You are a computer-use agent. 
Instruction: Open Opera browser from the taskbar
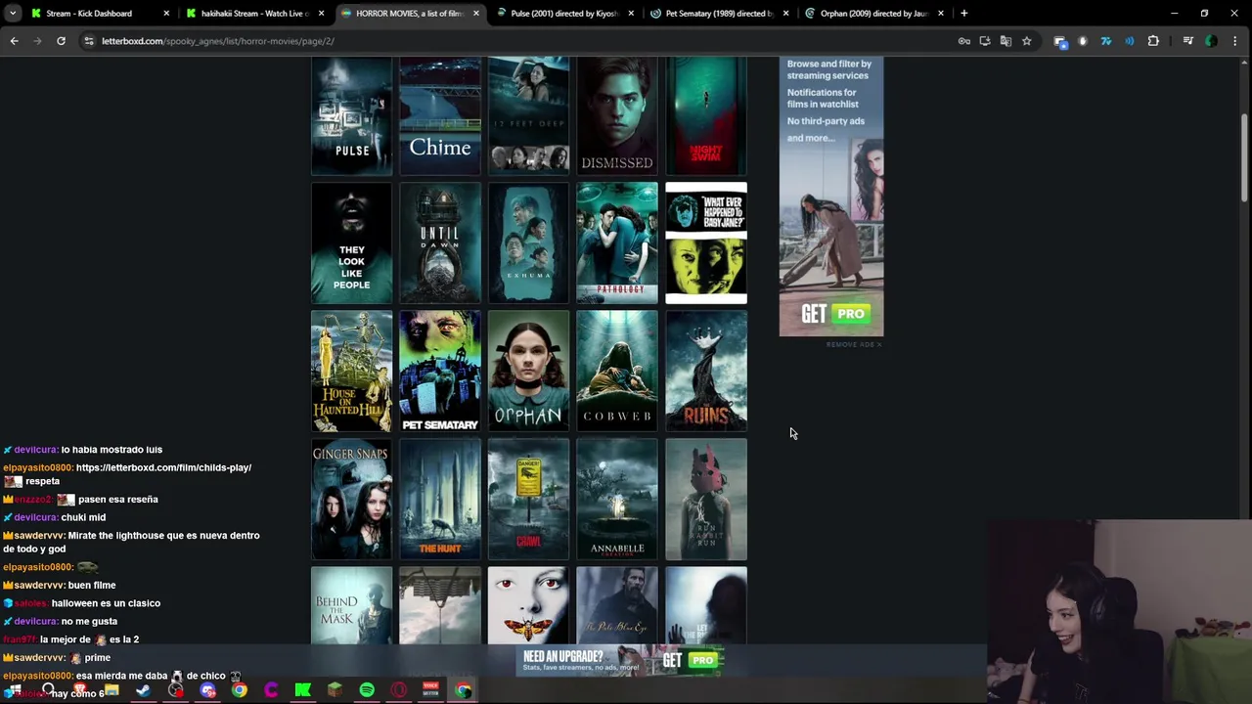pos(398,691)
